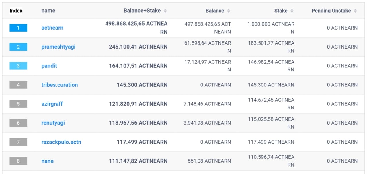Image resolution: width=367 pixels, height=174 pixels.
Task: Click the blue index 1 badge
Action: [x=18, y=28]
